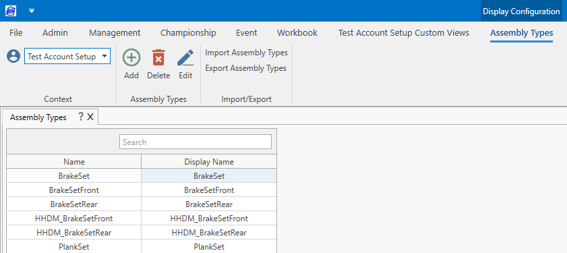Click the green Add assembly type icon
567x253 pixels.
[131, 58]
